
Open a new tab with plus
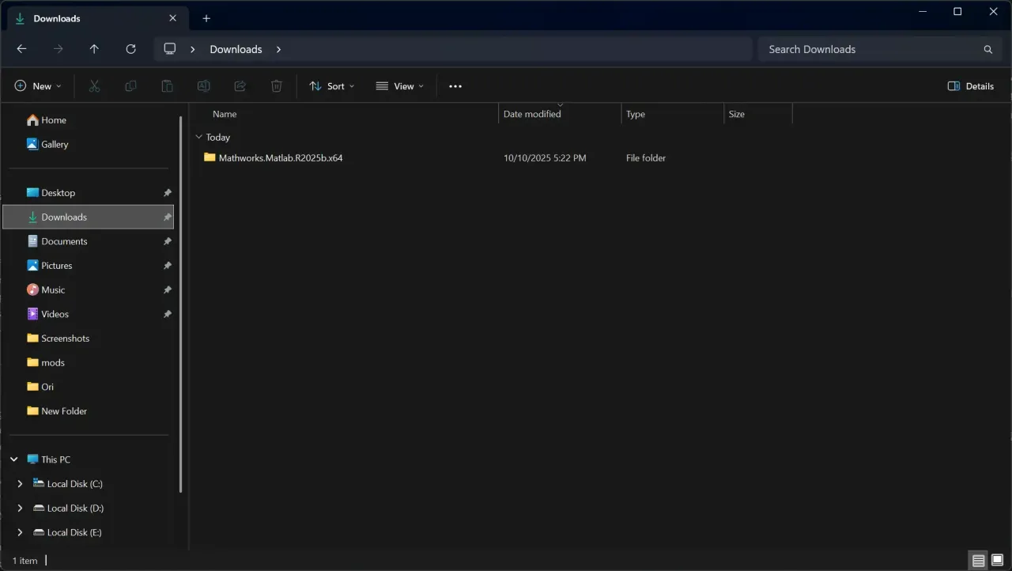pos(206,18)
